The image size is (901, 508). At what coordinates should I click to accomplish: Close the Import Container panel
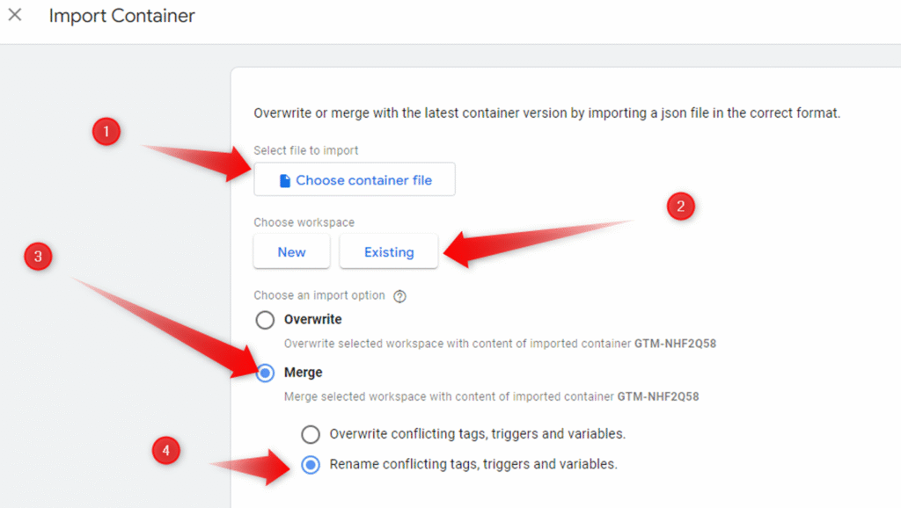[x=15, y=15]
